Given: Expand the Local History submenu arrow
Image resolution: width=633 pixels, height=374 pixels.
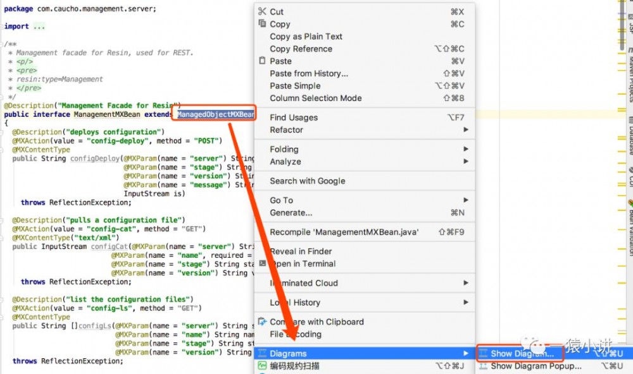Looking at the screenshot, I should click(x=466, y=302).
